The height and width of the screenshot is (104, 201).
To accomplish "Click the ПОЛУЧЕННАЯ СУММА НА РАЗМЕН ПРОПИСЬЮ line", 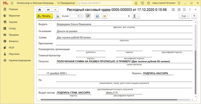I will click(x=113, y=61).
